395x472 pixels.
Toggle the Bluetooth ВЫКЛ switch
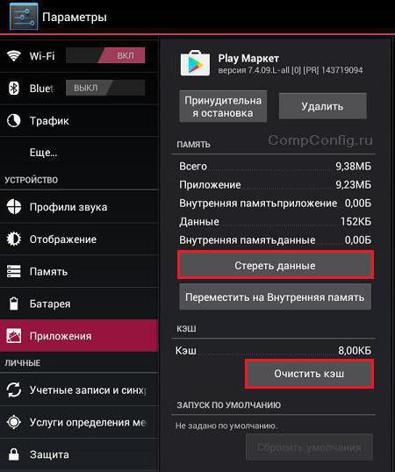click(x=105, y=88)
